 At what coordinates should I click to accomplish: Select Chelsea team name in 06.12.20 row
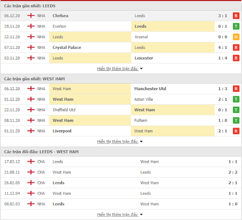60,16
